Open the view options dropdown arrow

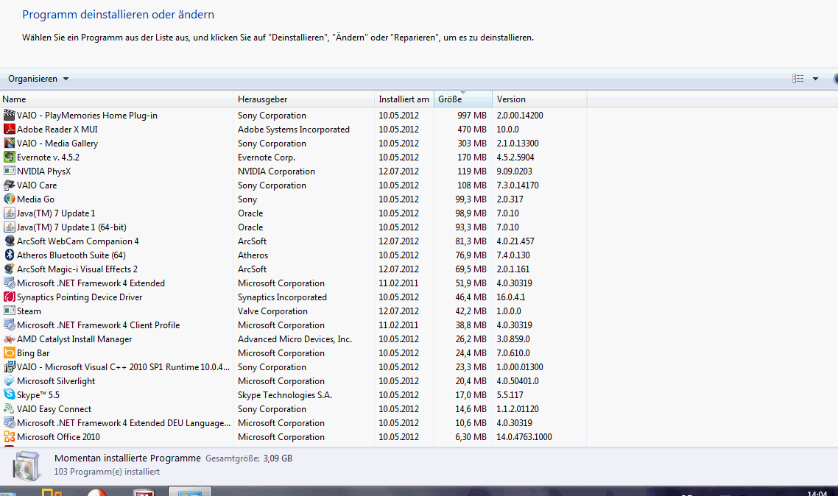click(x=816, y=79)
